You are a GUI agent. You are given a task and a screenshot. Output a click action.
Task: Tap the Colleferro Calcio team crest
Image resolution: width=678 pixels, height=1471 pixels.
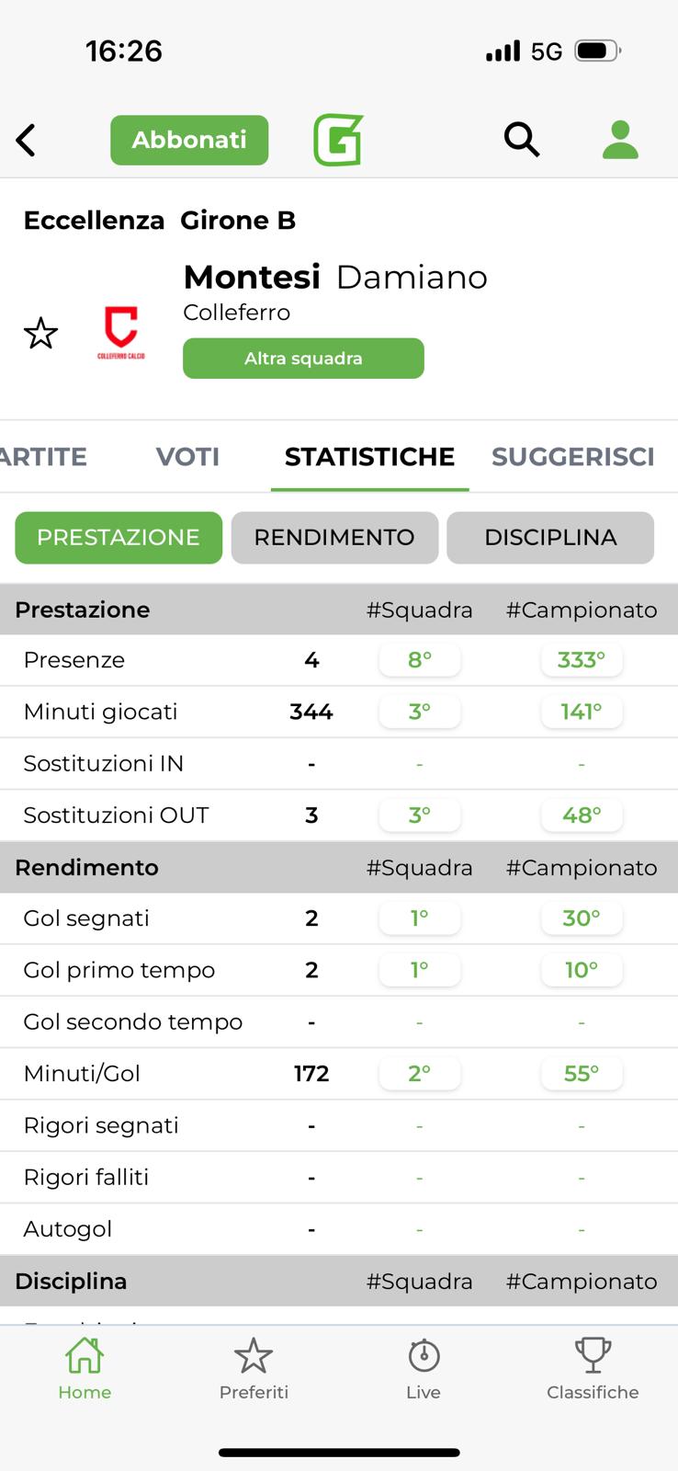coord(120,333)
